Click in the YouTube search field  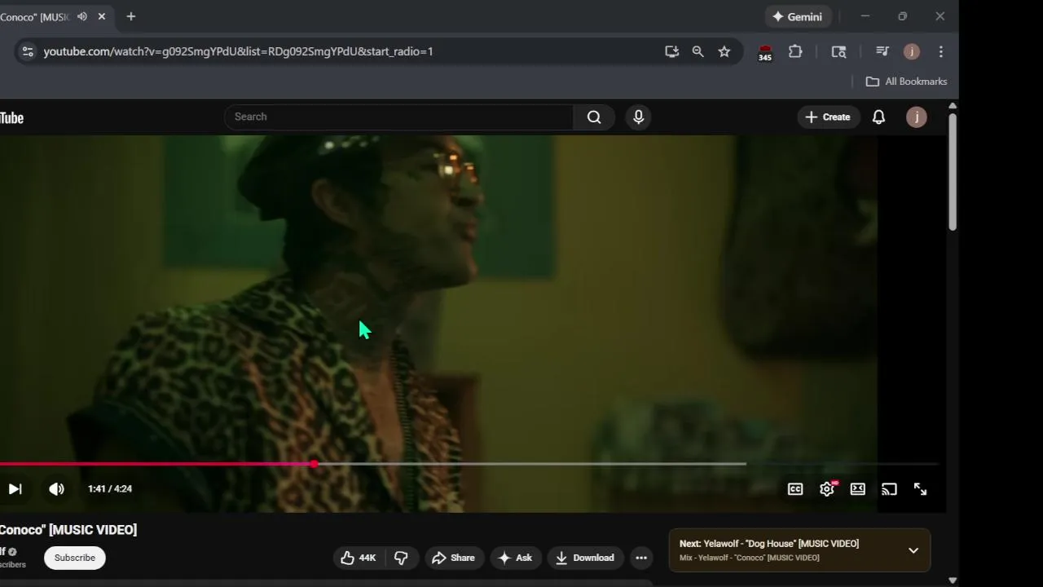[x=399, y=117]
